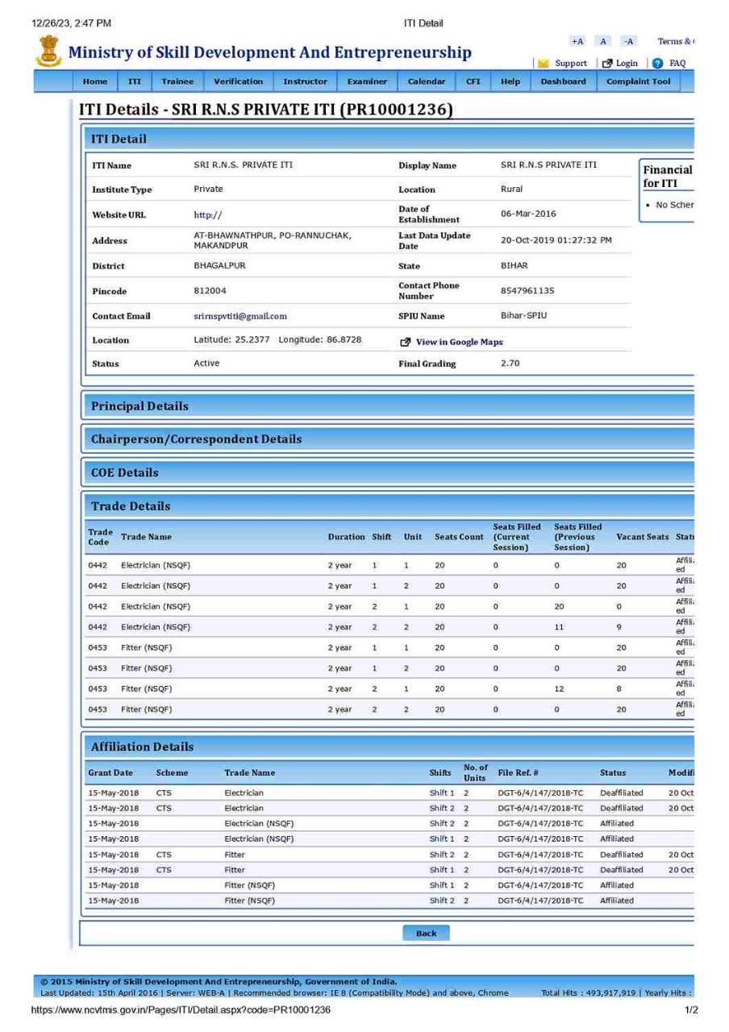Expand Chairperson/Correspondent Details section
729x1032 pixels.
click(x=388, y=439)
